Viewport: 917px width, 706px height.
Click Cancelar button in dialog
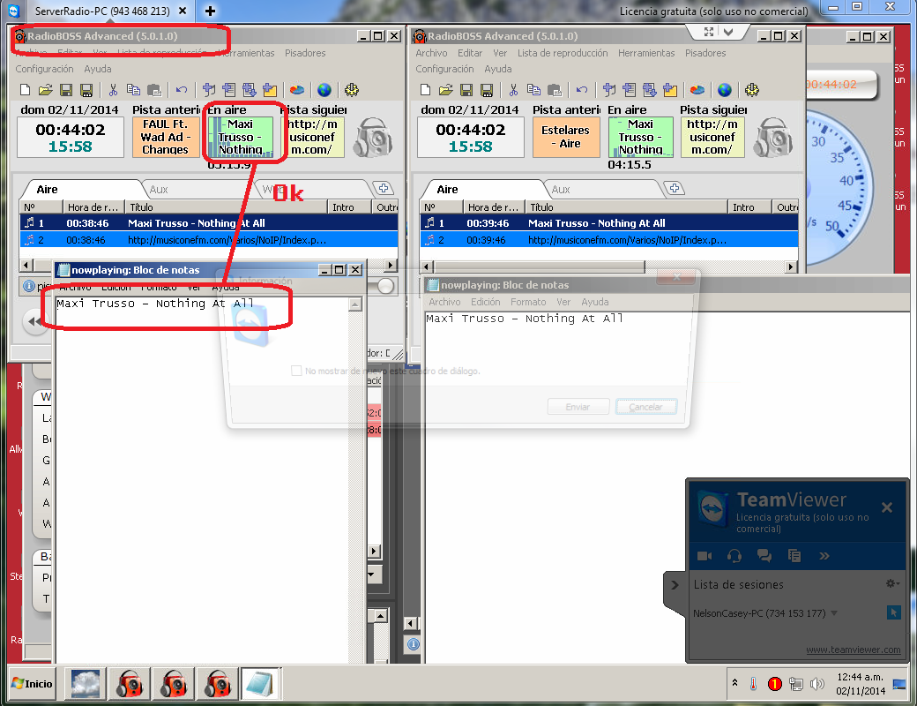[645, 407]
